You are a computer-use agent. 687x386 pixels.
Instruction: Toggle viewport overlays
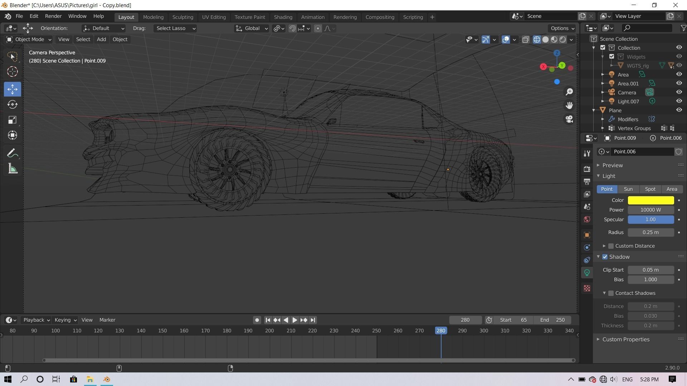[506, 40]
